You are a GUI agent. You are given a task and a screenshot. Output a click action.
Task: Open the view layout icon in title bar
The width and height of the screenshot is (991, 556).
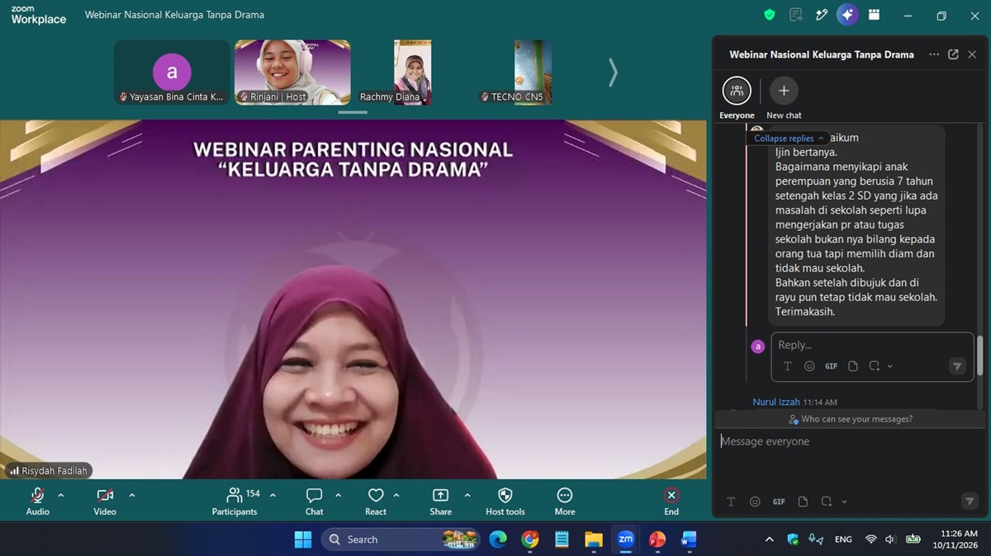[874, 15]
